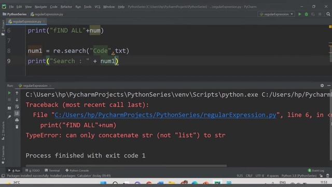Screen dimensions: 332x187
Task: Open the Terminal tool window
Action: 52,170
